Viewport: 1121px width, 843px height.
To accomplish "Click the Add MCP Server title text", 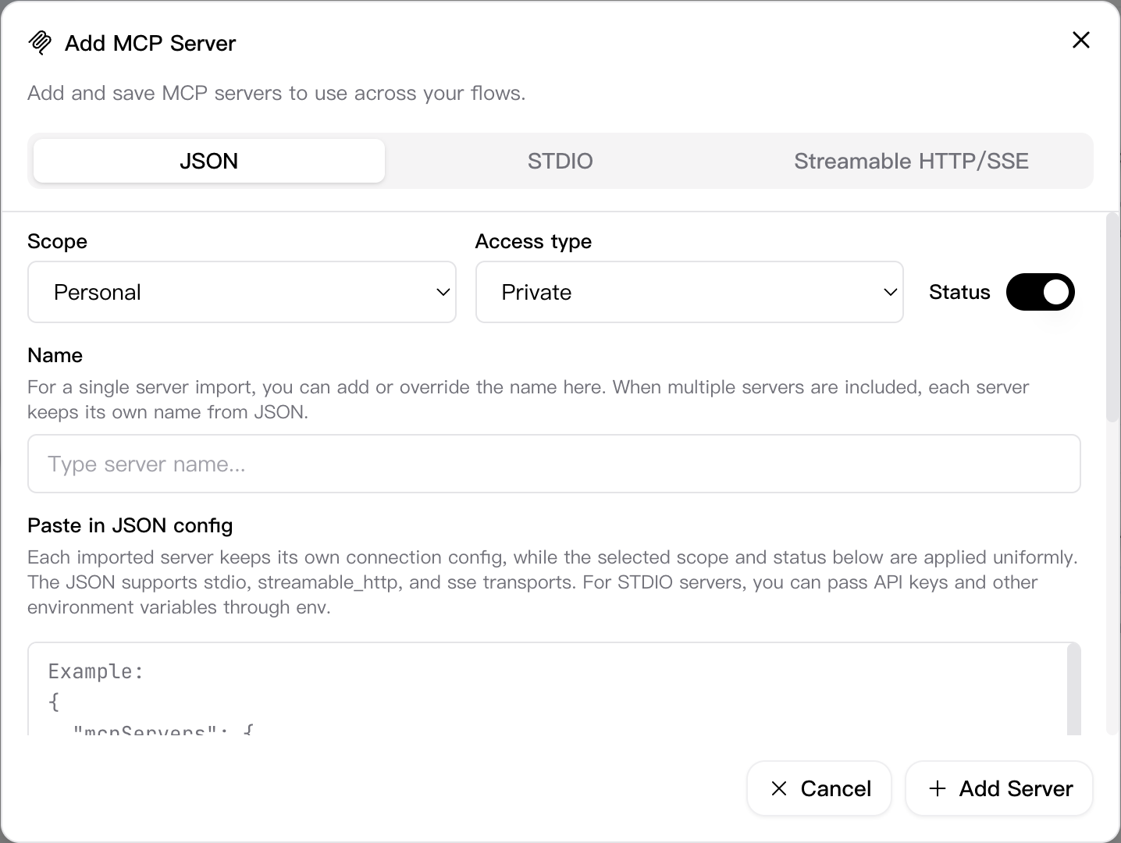I will [x=150, y=43].
